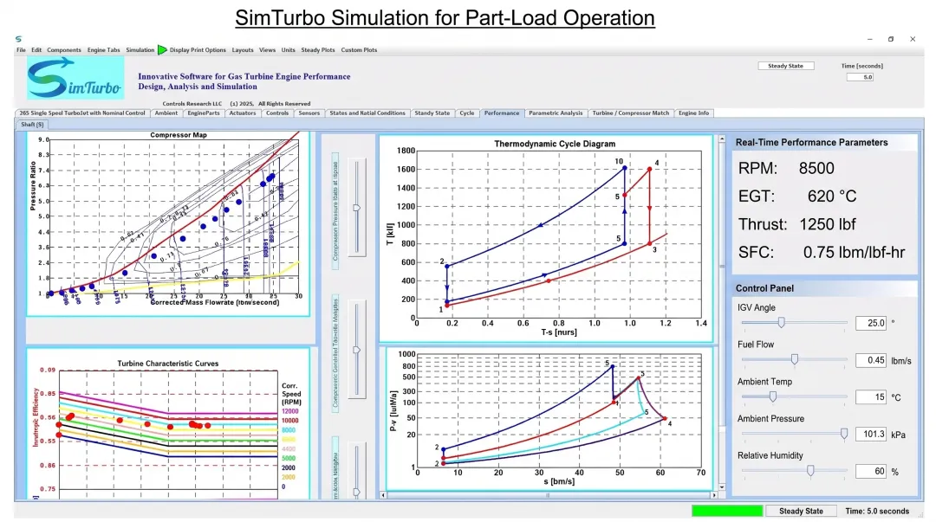Viewport: 936px width, 522px height.
Task: Open the Layouts menu
Action: pos(243,50)
